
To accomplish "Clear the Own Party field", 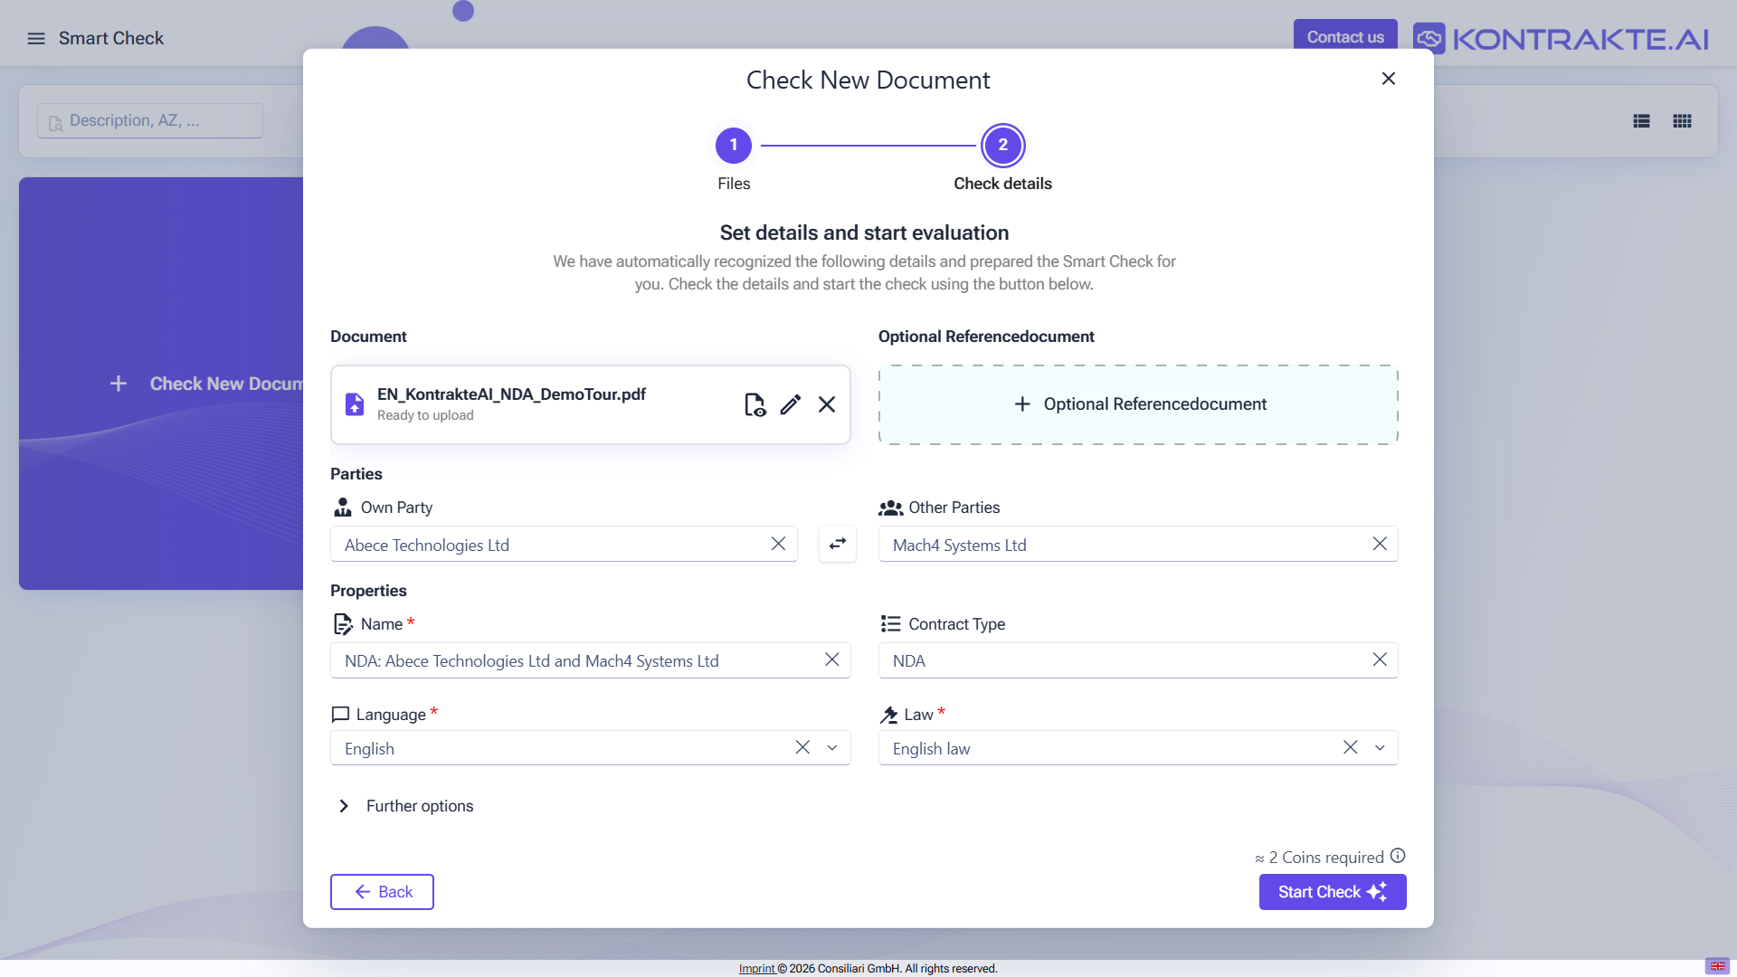I will (778, 544).
